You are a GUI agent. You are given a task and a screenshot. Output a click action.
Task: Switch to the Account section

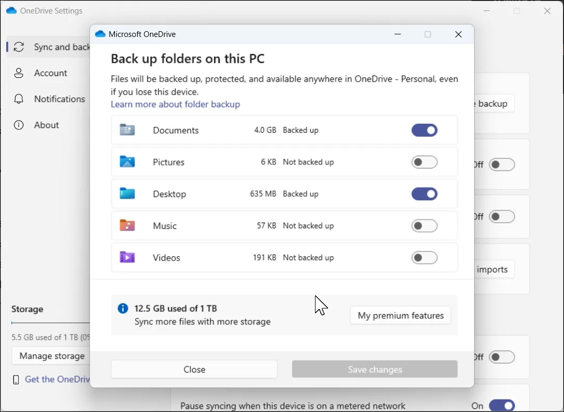click(50, 73)
